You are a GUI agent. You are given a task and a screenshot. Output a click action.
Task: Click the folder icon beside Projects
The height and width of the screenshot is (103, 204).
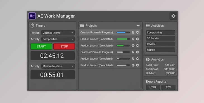[x=82, y=26]
